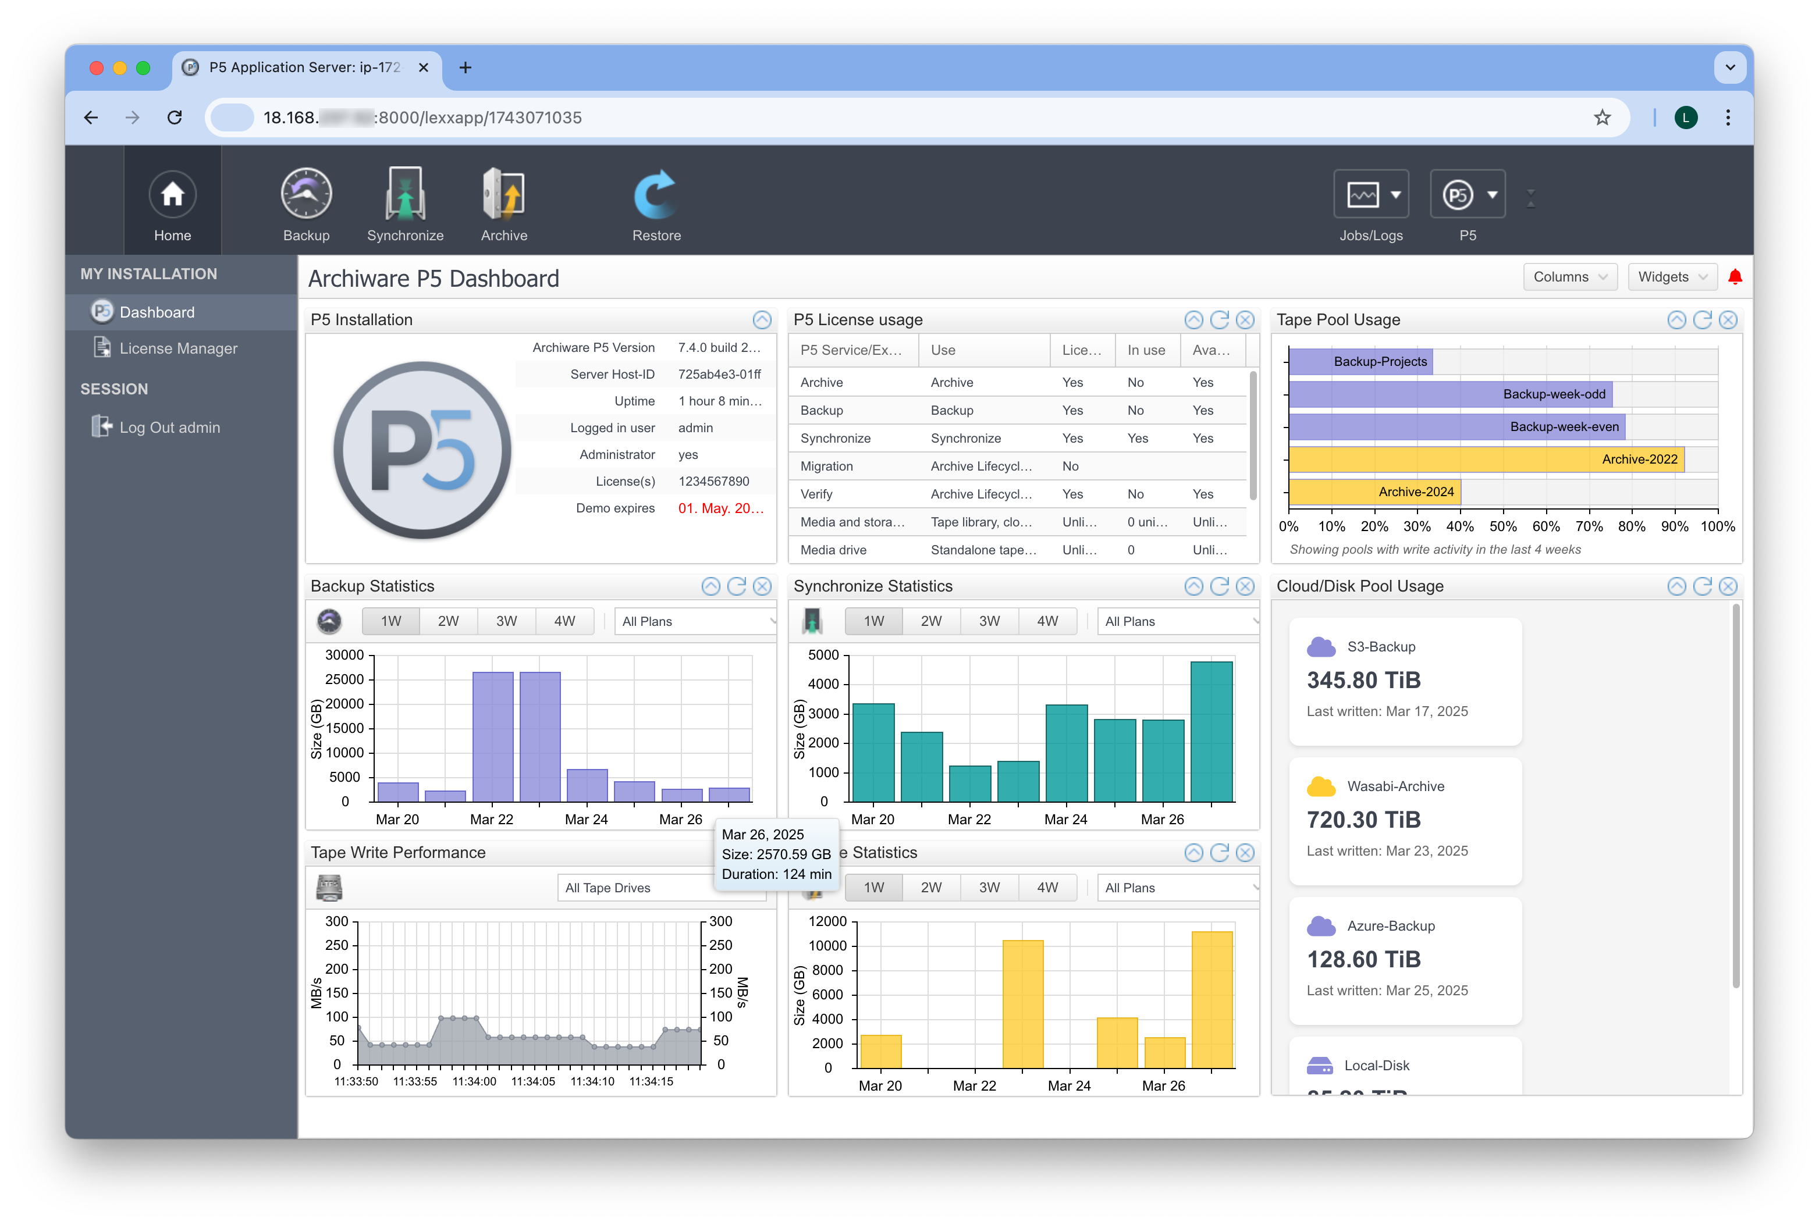Open the Archive module icon
The image size is (1819, 1225).
pyautogui.click(x=503, y=194)
